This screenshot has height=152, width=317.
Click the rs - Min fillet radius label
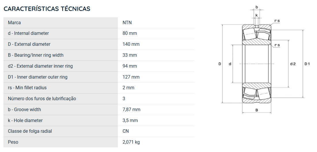pos(27,88)
